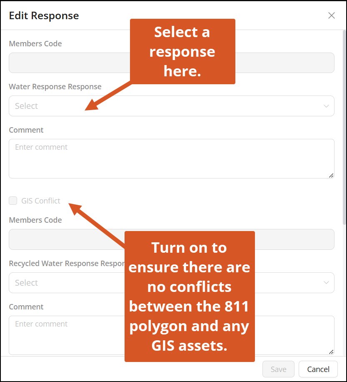Close the Edit Response dialog
The width and height of the screenshot is (347, 382).
point(332,16)
